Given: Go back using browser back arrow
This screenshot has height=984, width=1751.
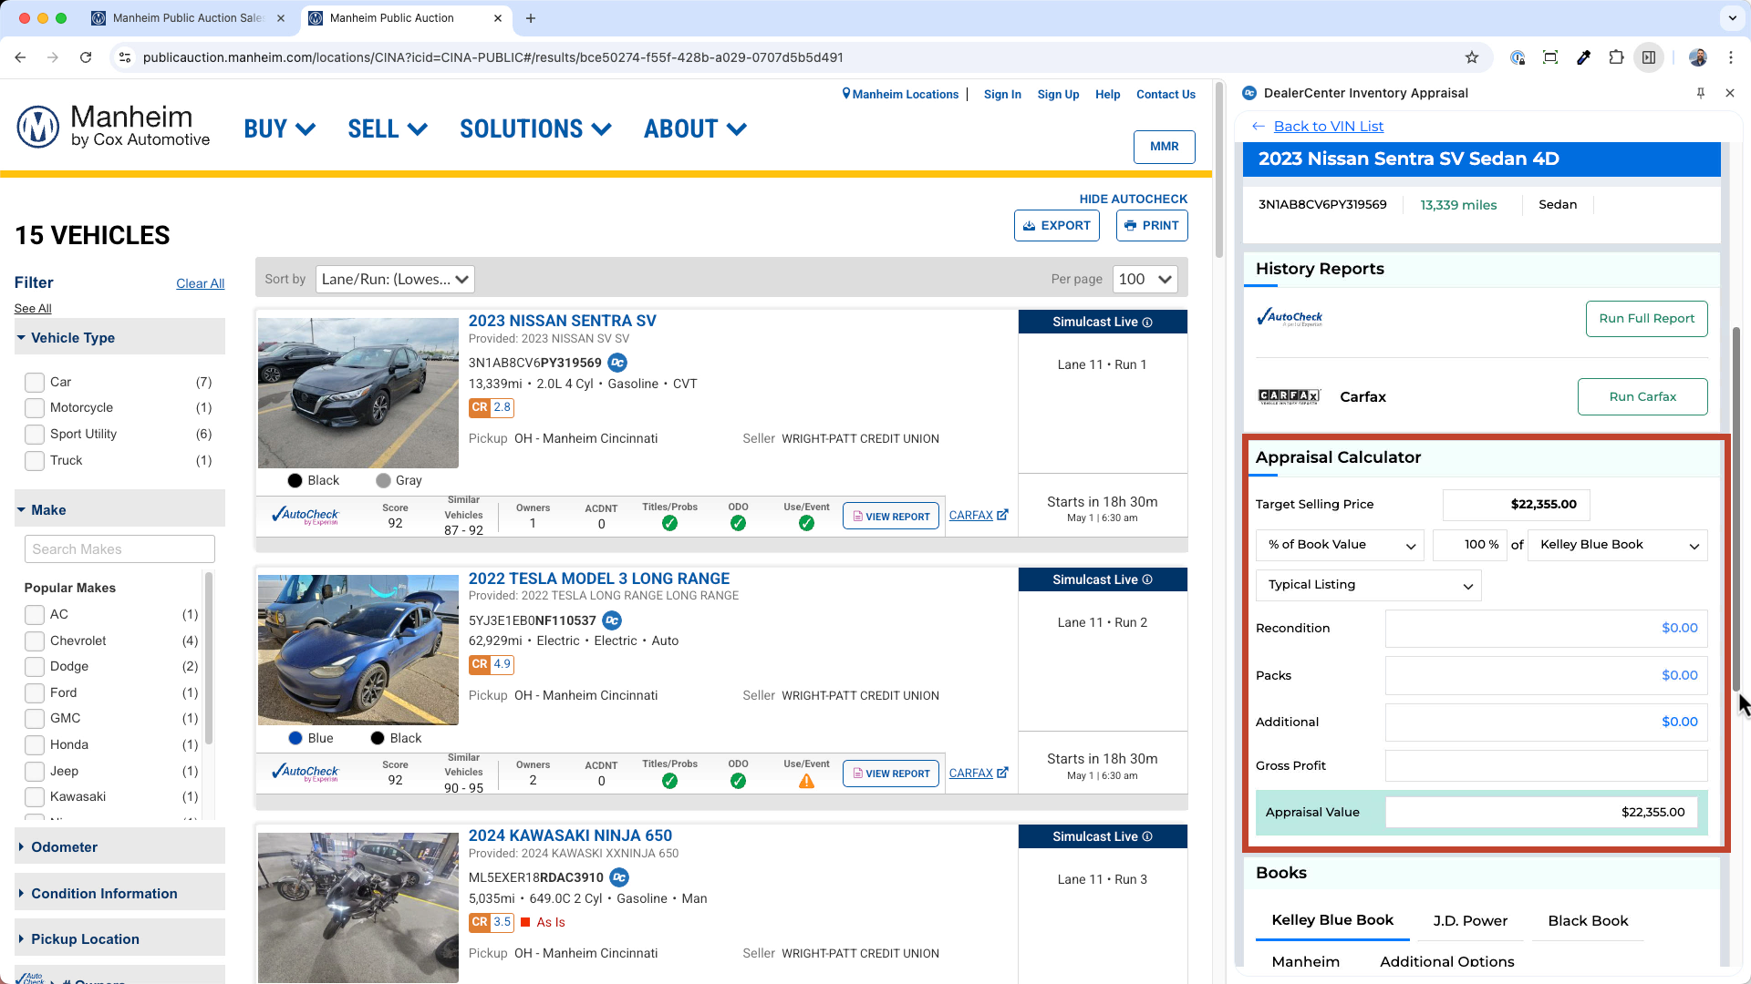Looking at the screenshot, I should click(x=20, y=57).
